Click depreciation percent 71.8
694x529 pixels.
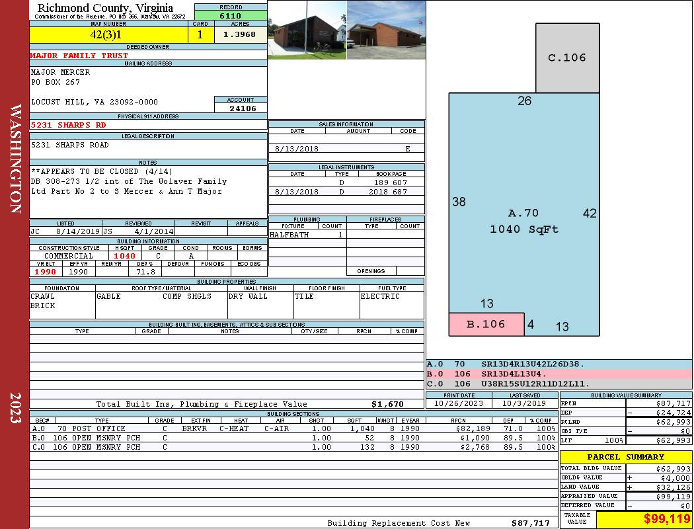pos(145,272)
